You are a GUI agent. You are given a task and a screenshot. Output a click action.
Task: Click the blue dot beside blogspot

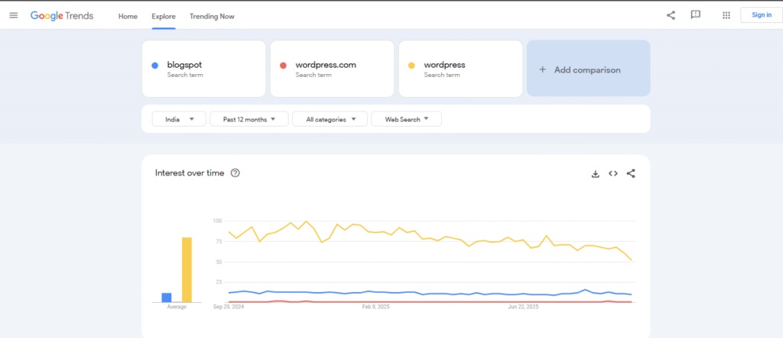pyautogui.click(x=154, y=66)
